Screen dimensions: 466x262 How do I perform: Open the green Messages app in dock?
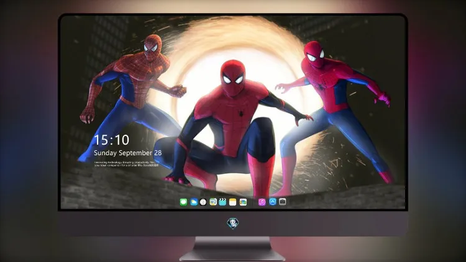(183, 202)
